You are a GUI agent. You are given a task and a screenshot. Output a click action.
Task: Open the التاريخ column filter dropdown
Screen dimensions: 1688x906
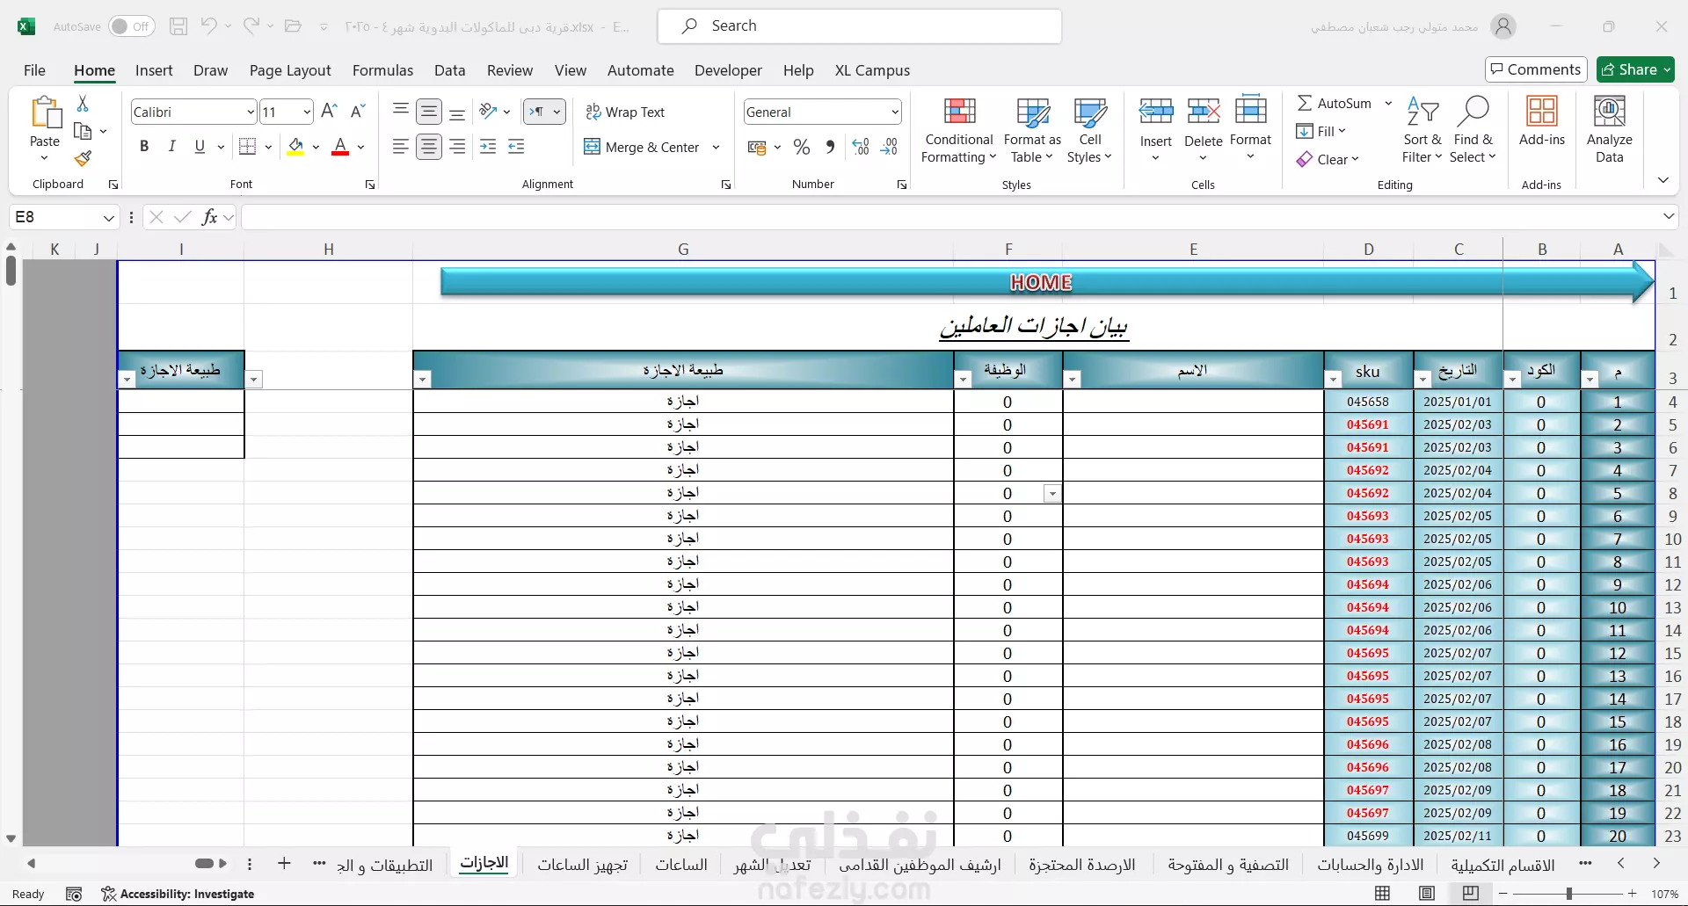1423,380
